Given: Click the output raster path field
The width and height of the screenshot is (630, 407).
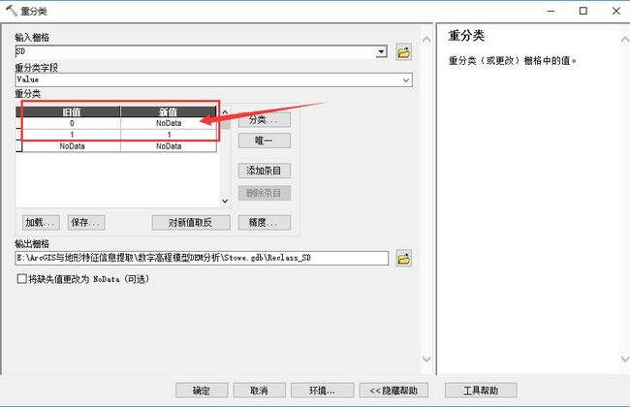Looking at the screenshot, I should pos(202,258).
